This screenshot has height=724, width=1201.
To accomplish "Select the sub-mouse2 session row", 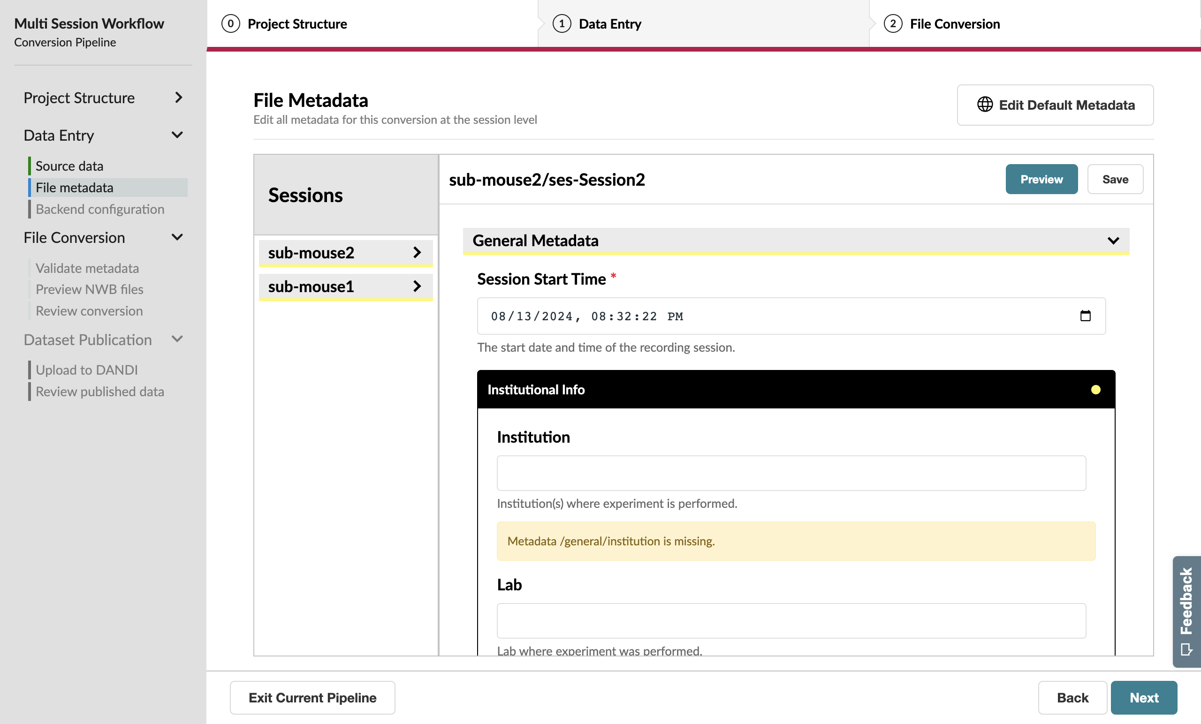I will (x=345, y=252).
